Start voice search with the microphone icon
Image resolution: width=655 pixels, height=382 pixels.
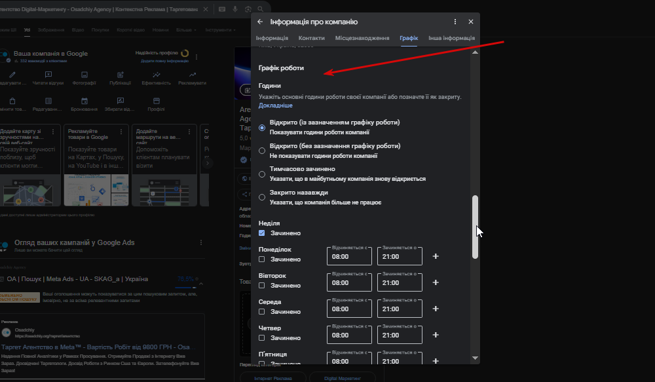click(235, 9)
